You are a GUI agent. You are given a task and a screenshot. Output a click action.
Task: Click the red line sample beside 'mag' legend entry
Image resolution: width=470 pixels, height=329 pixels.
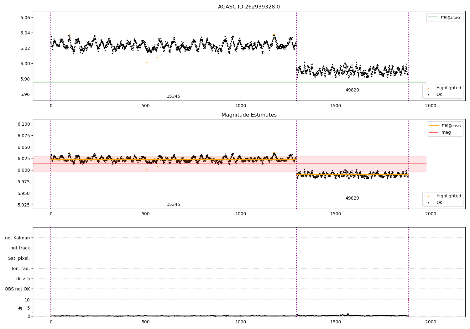(x=434, y=132)
